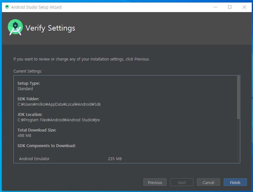Click the 'Android Studio Setup Wizard' window title

click(36, 7)
